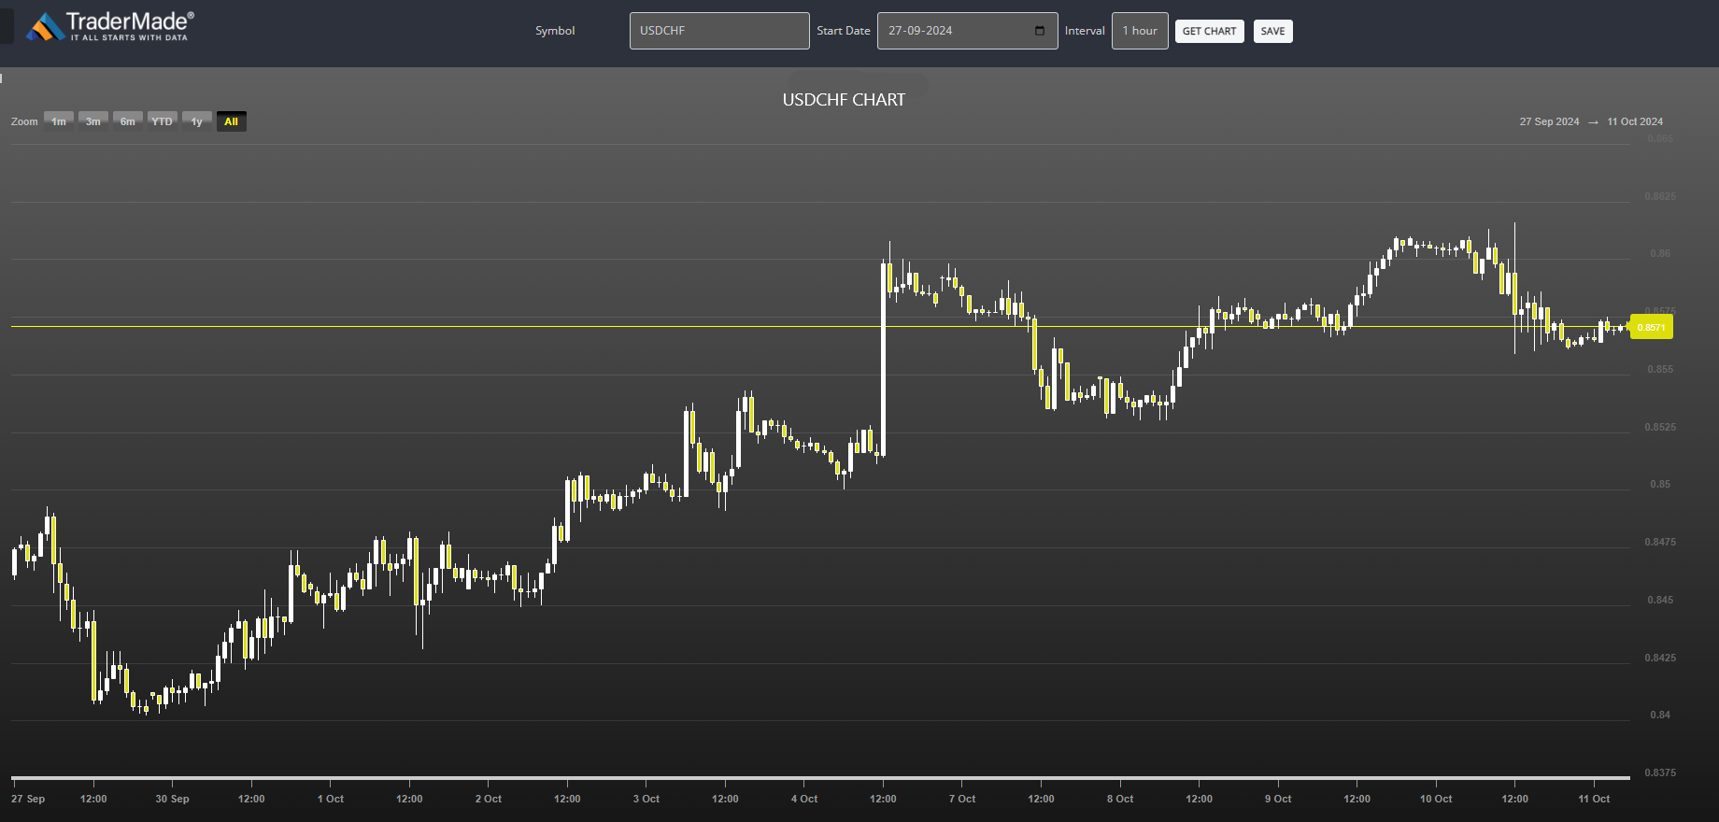Screen dimensions: 1719x822
Task: Click the Start Date label
Action: pos(844,31)
